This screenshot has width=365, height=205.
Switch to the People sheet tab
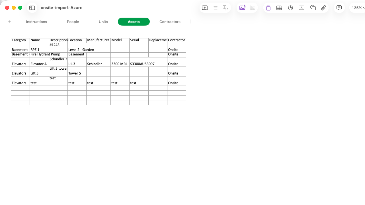pyautogui.click(x=73, y=22)
